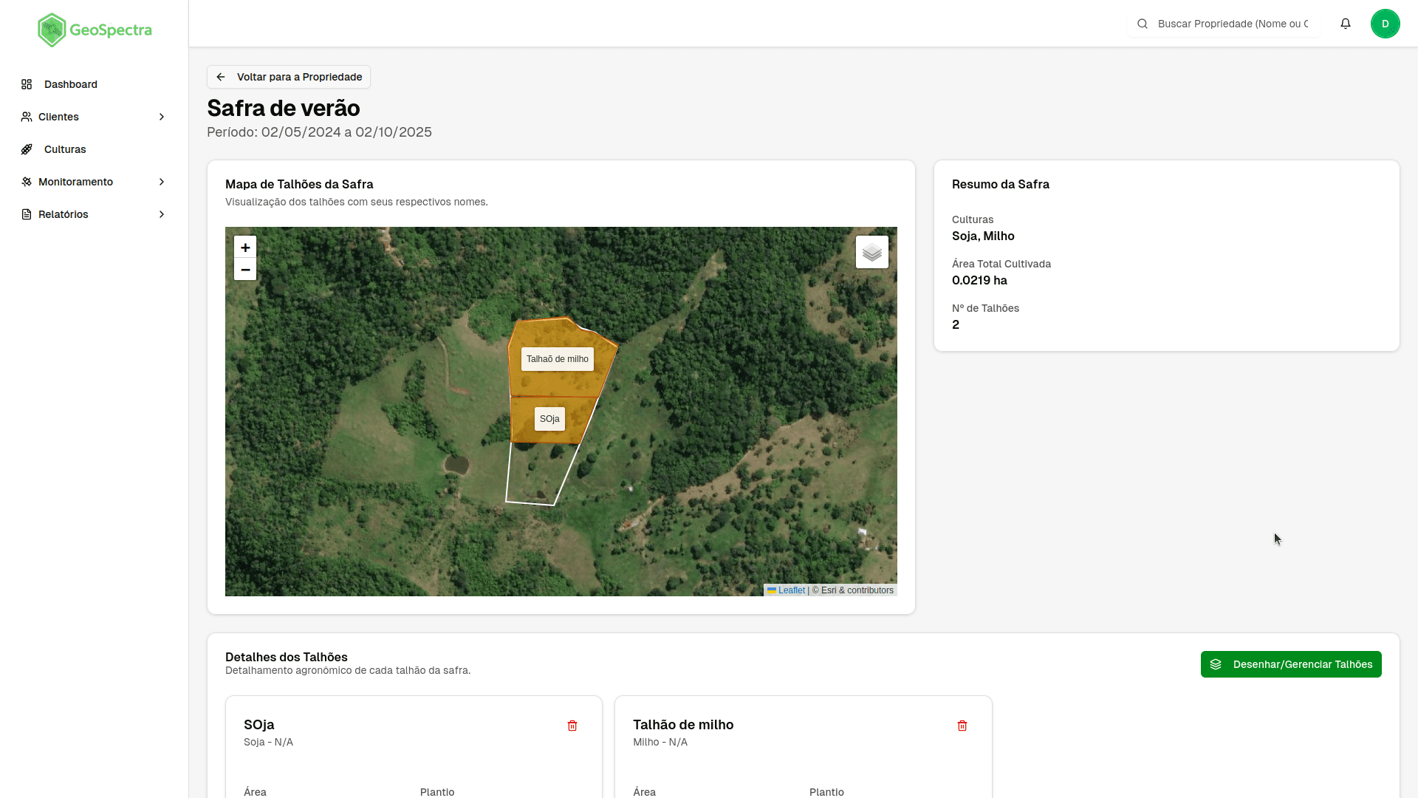
Task: Focus the Buscar Propriedade search field
Action: tap(1232, 24)
